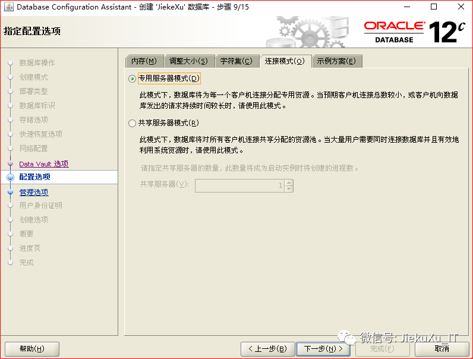Click the 存储选项 step label
Viewport: 473px width, 359px height.
[33, 120]
